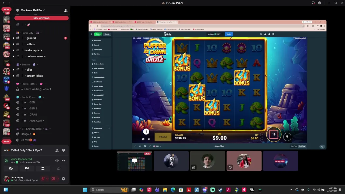
Task: Click the LIVE stream preview thumbnail
Action: [134, 161]
